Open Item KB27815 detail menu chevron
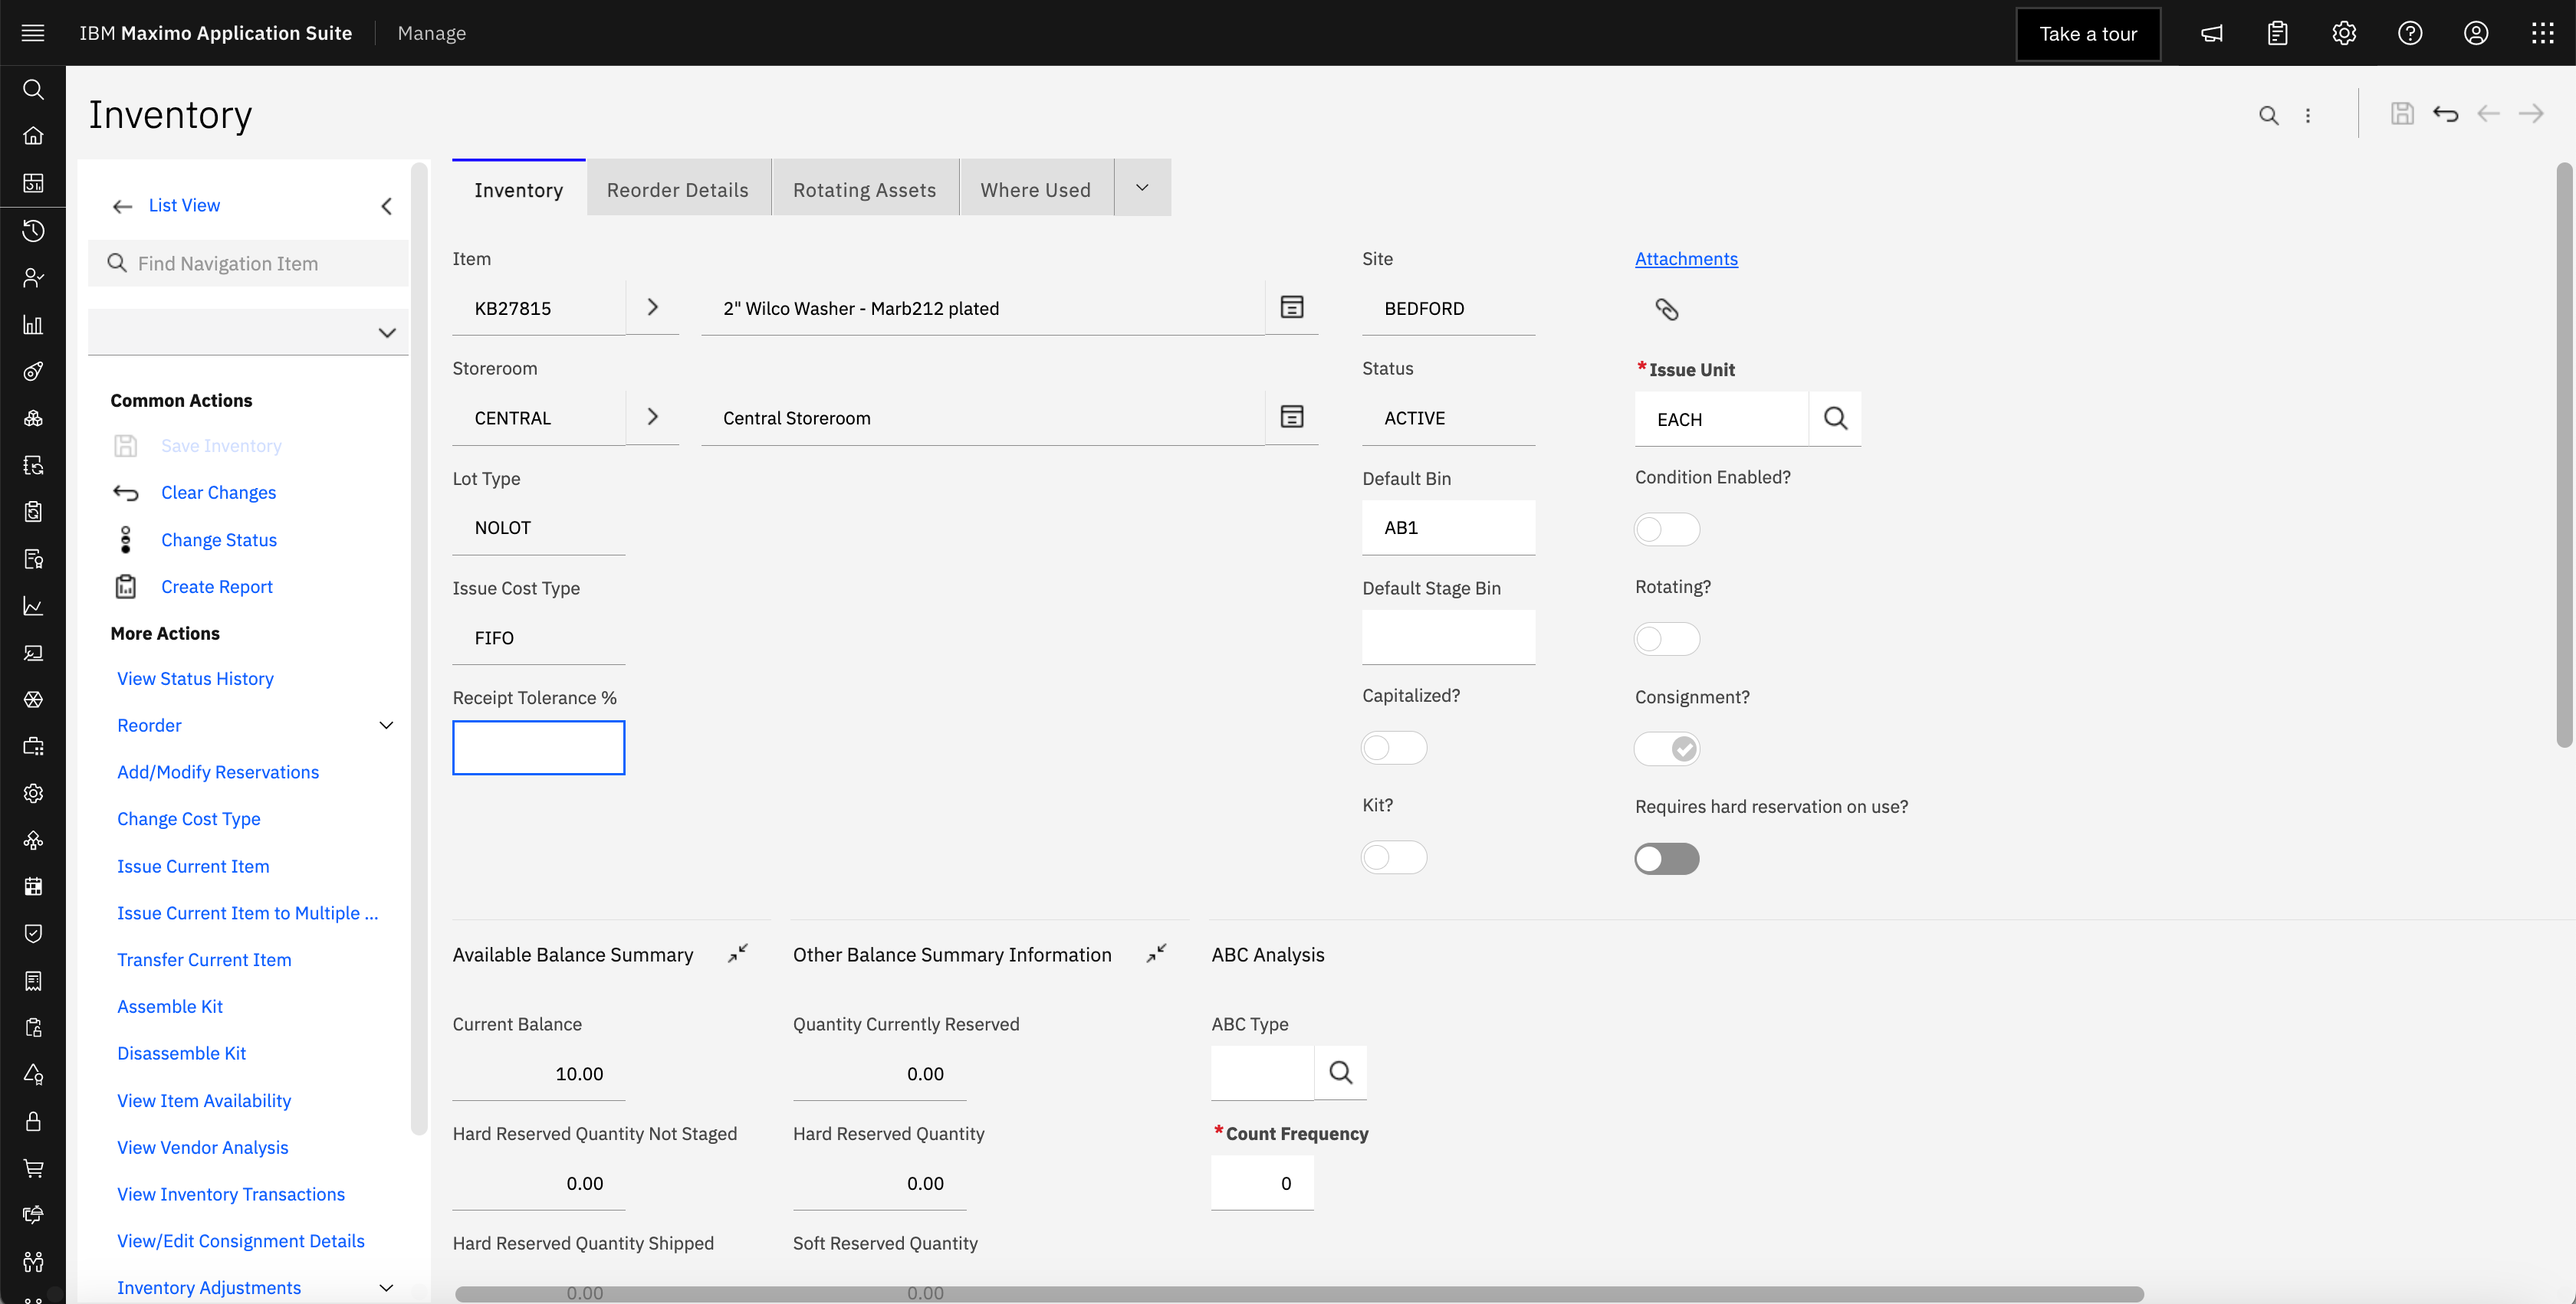Screen dimensions: 2576x1304 [x=652, y=306]
